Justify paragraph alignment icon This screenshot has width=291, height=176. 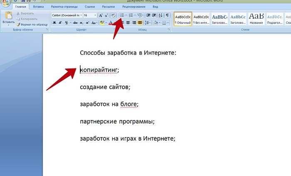[x=140, y=23]
